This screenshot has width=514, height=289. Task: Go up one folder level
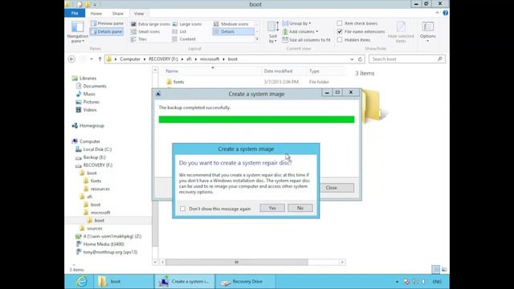pyautogui.click(x=100, y=59)
